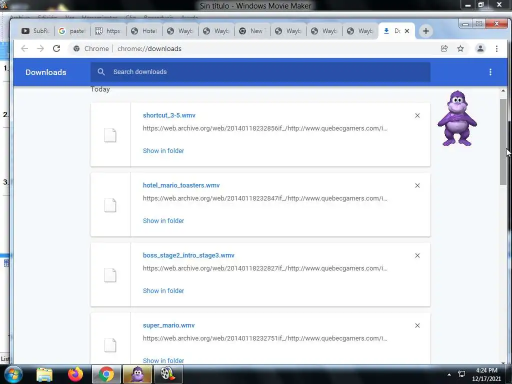Screen dimensions: 512x384
Task: Switch to the first Wayback tab
Action: click(x=180, y=31)
